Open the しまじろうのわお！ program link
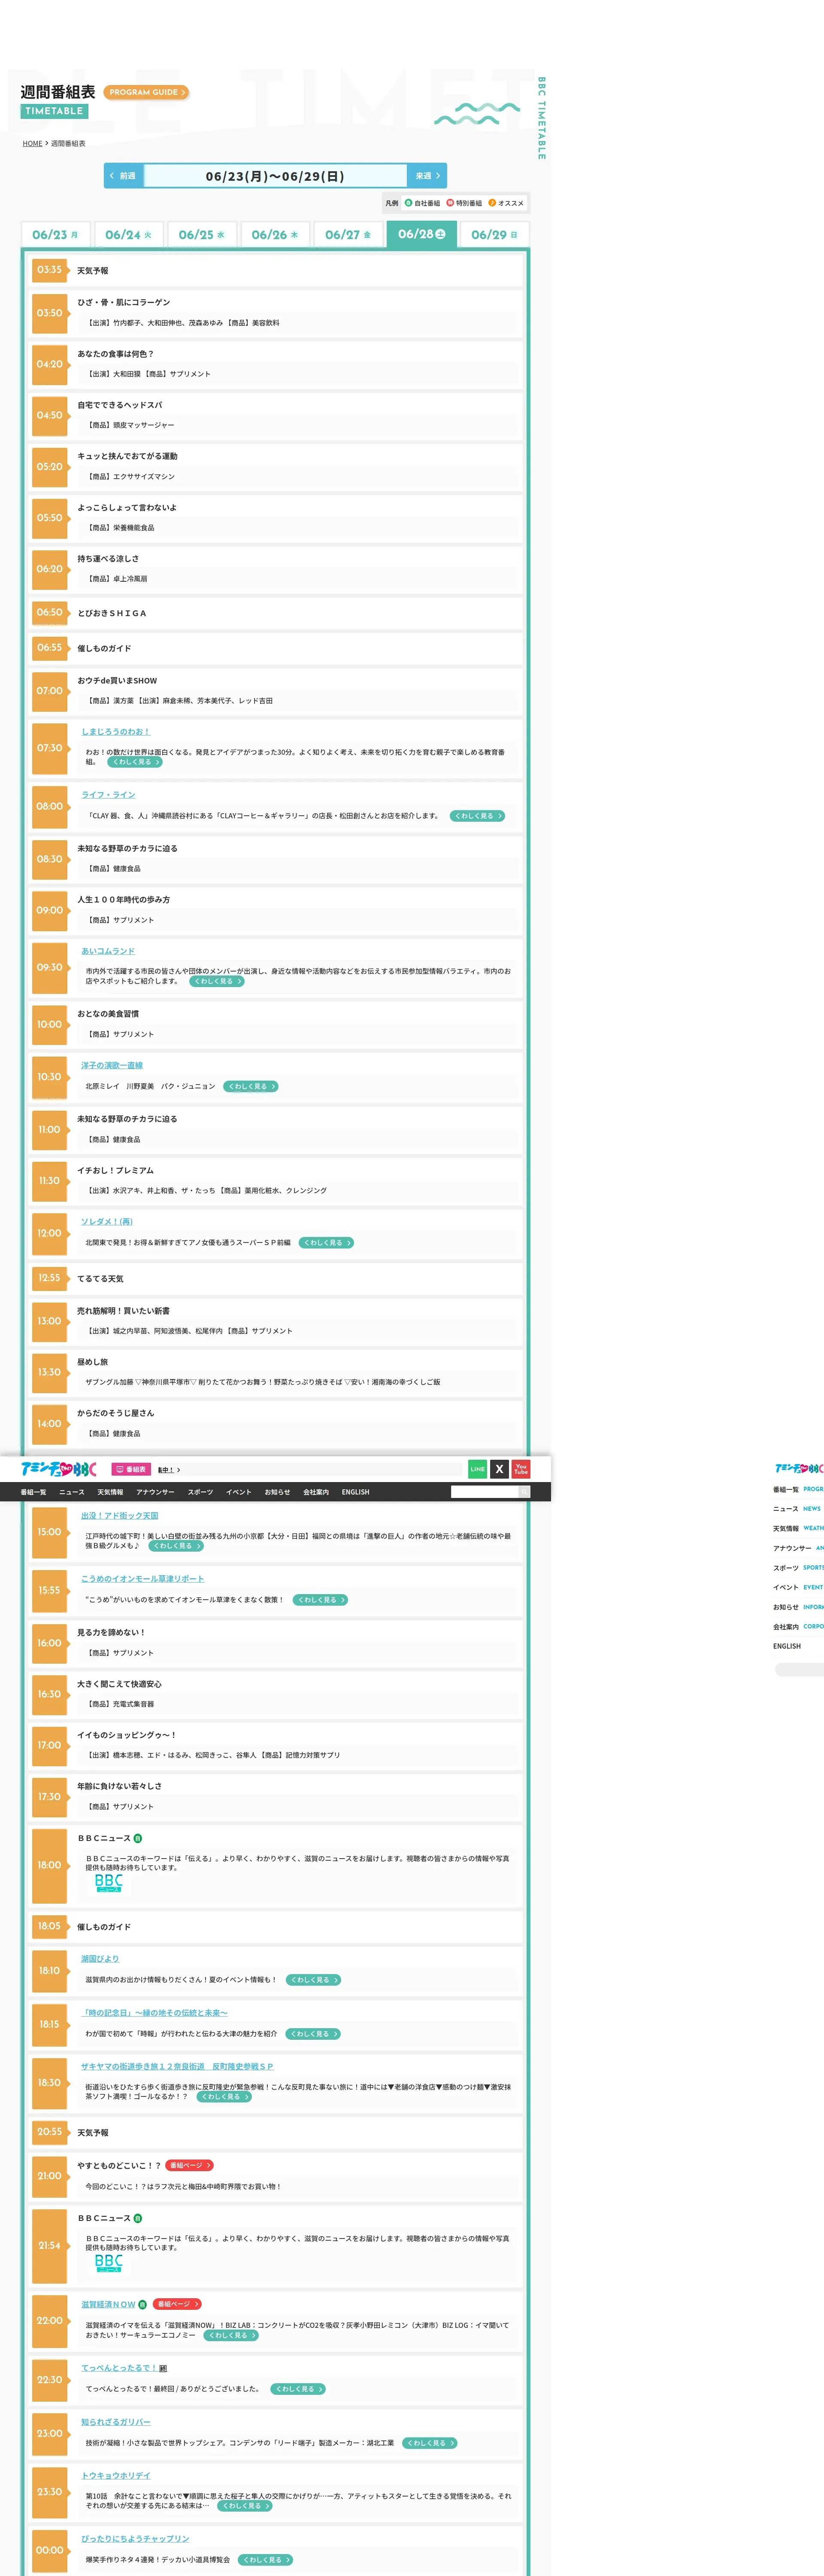 coord(116,732)
